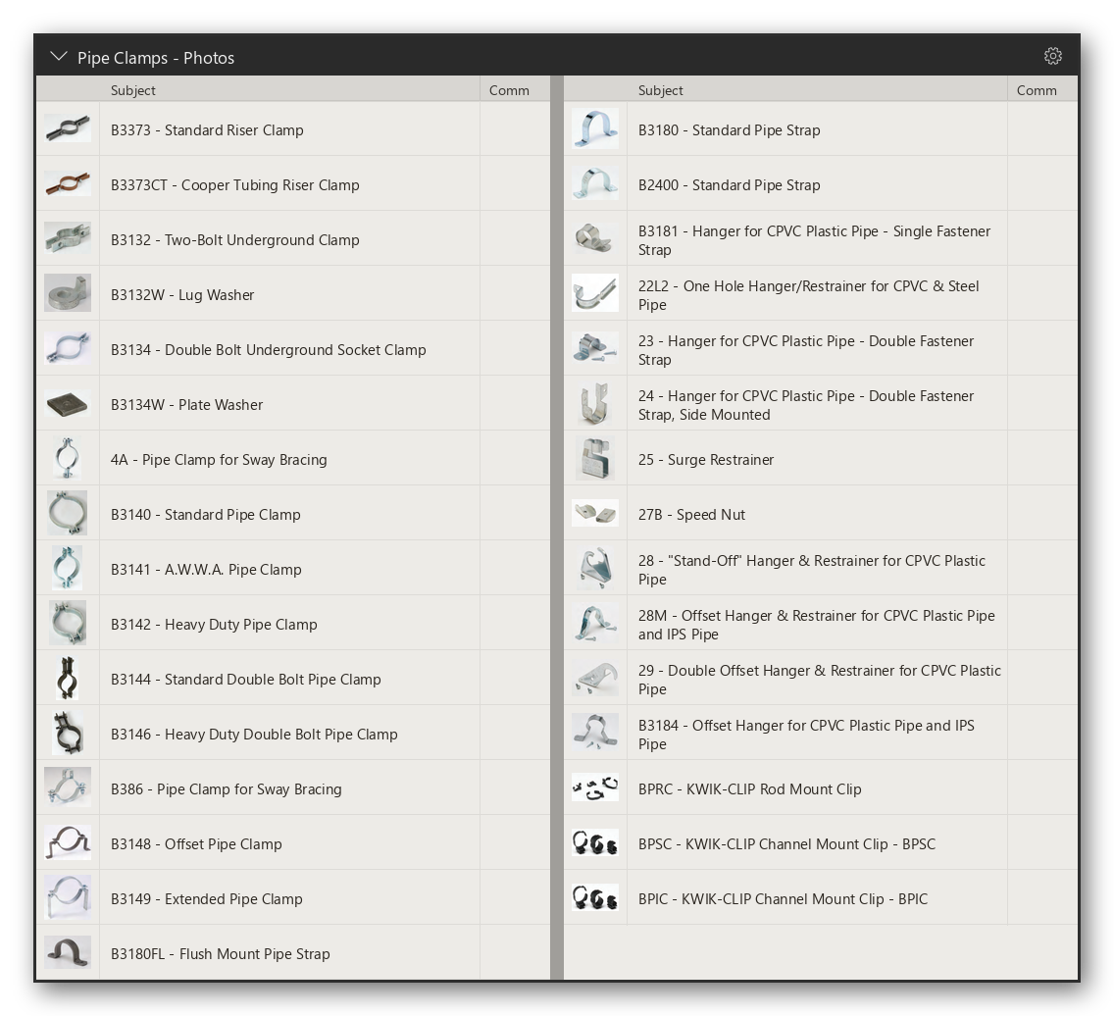The height and width of the screenshot is (1016, 1114).
Task: Click the B3373CT Cooper Tubing Riser Clamp thumbnail
Action: click(x=68, y=183)
